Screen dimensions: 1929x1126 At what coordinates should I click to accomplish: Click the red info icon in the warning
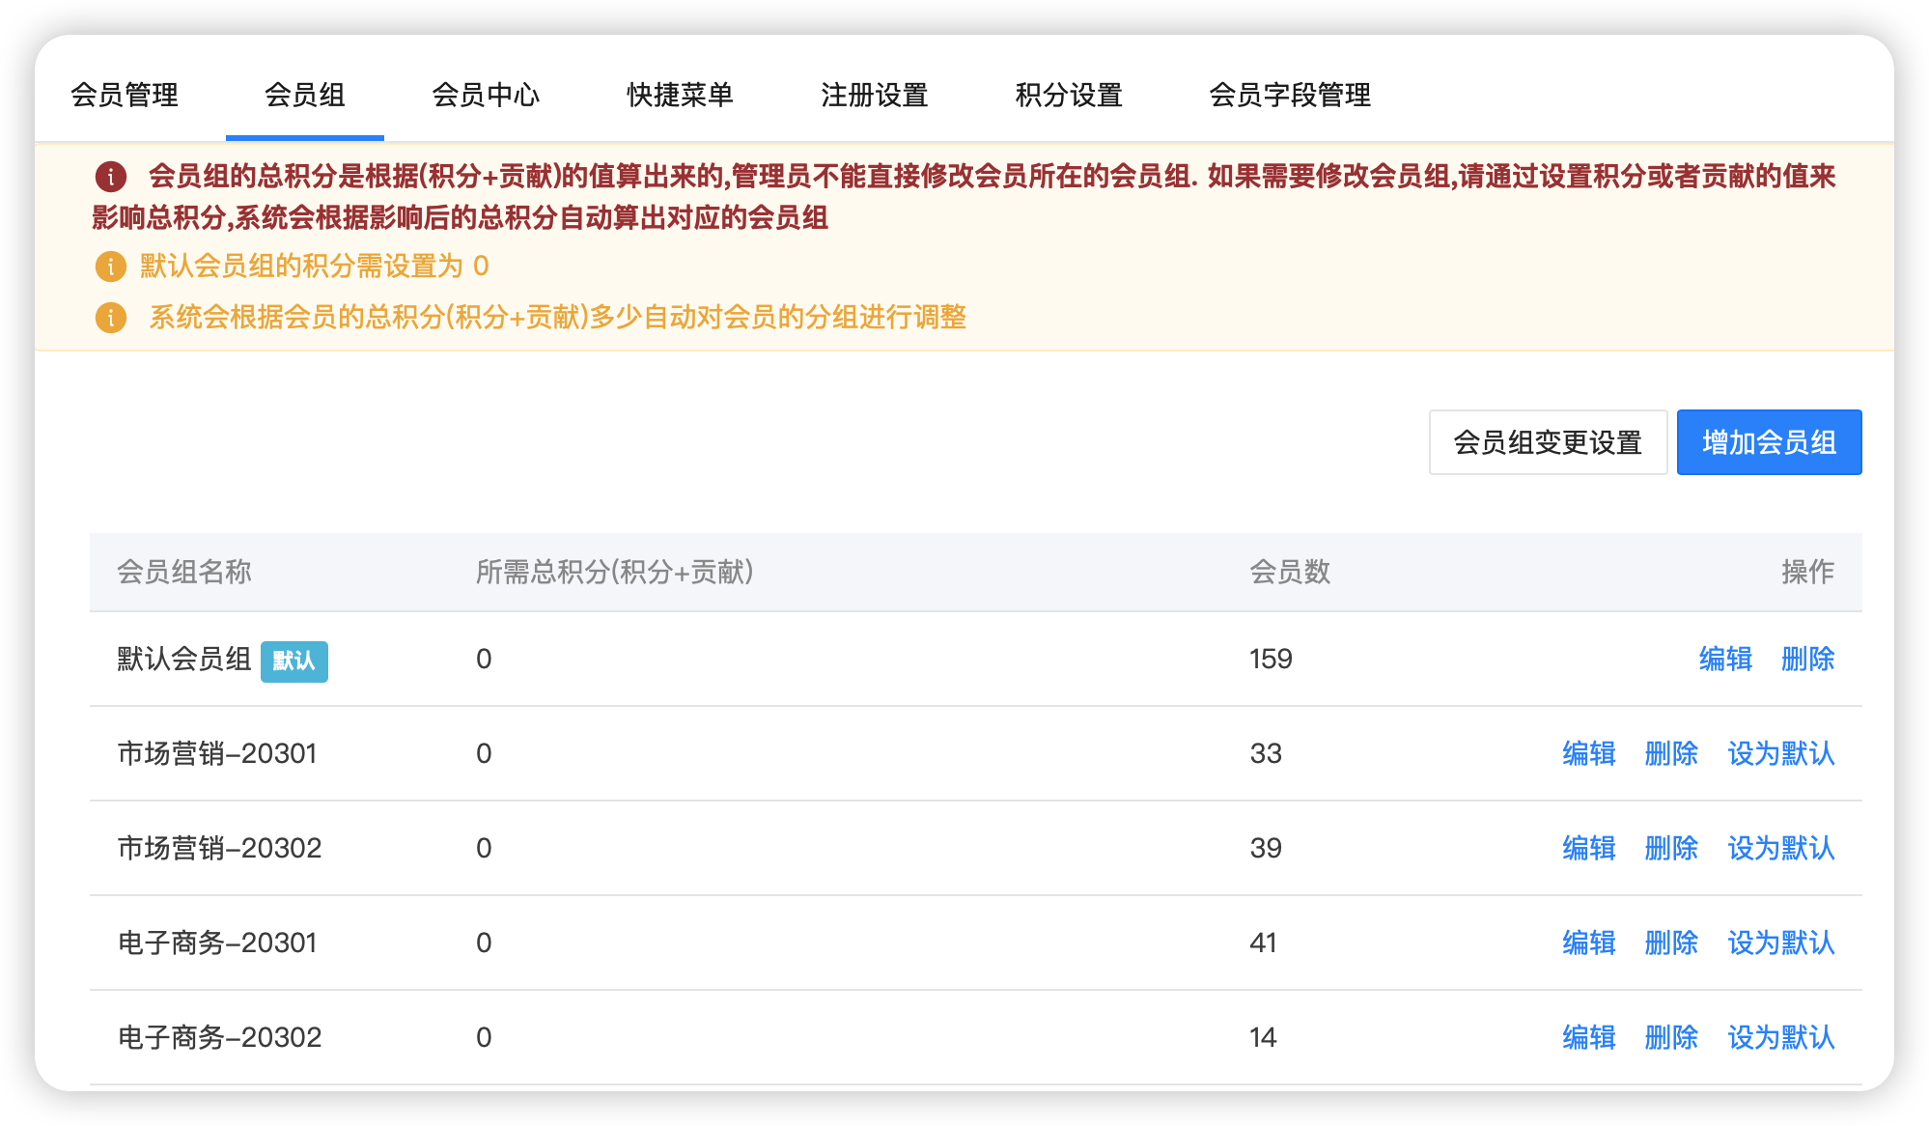[111, 177]
